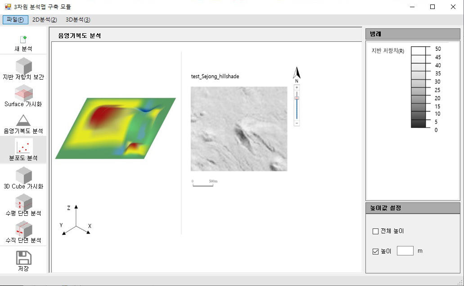Open the 3D분석 menu
464x286 pixels.
click(x=78, y=19)
